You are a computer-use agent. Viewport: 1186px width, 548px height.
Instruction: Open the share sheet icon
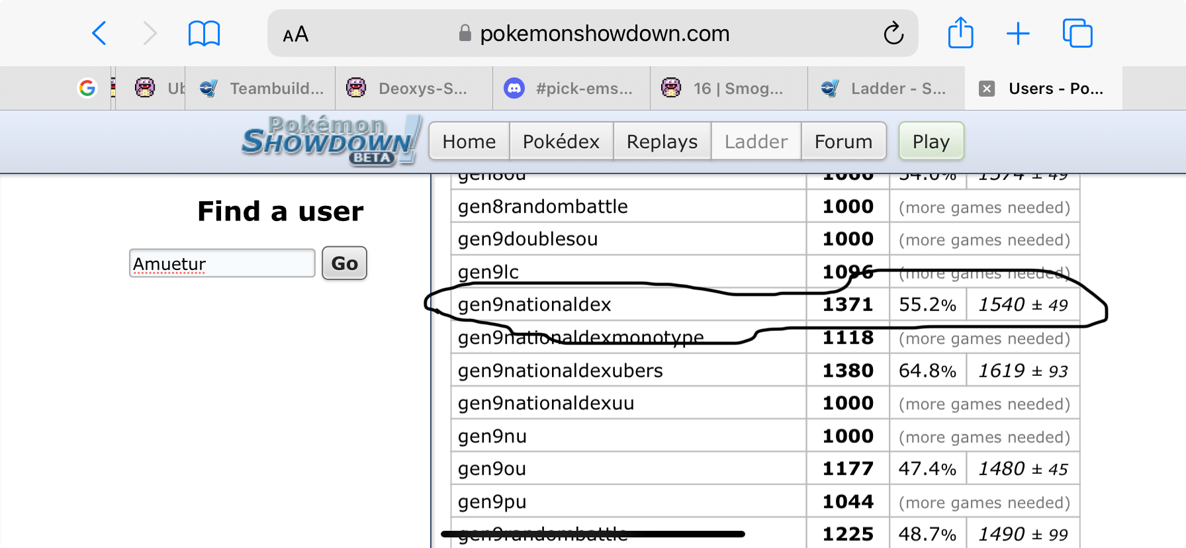click(960, 32)
